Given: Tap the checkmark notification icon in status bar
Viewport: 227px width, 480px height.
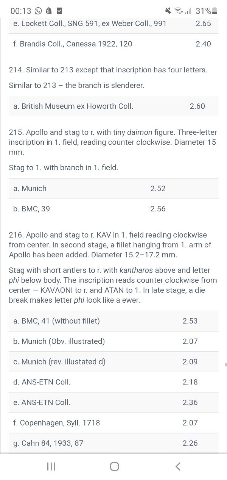Looking at the screenshot, I should tap(60, 11).
